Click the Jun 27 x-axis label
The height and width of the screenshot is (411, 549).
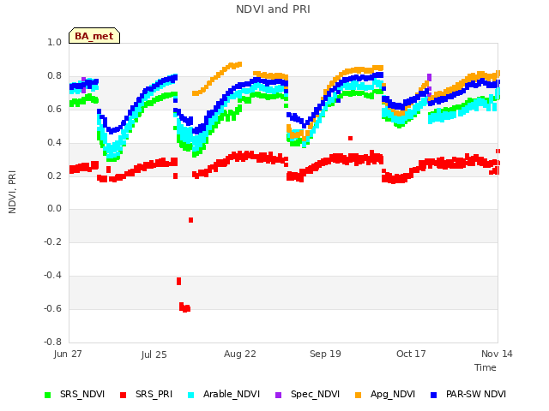[68, 354]
